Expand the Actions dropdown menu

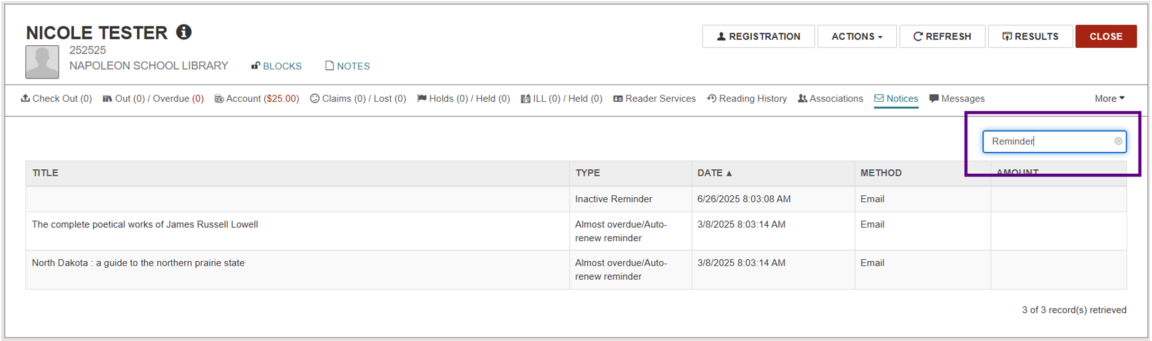856,37
